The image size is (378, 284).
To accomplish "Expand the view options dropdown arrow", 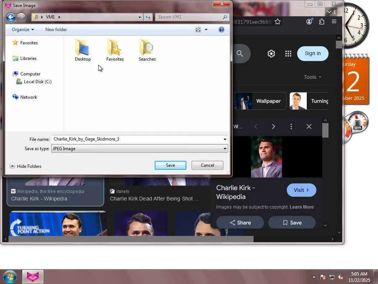I will click(x=206, y=30).
